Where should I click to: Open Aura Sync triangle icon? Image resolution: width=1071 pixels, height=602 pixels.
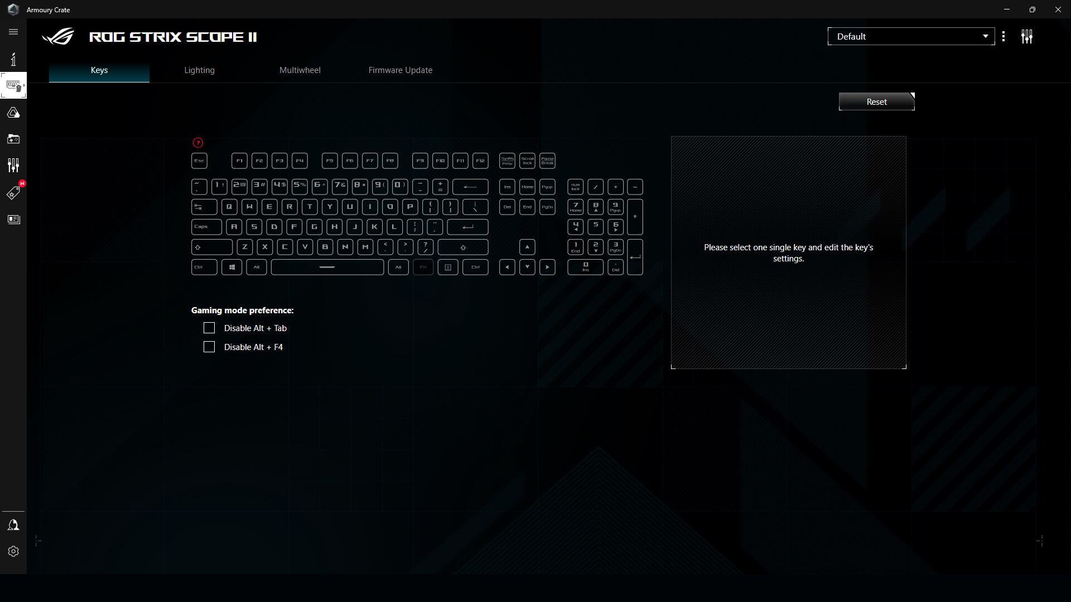coord(13,113)
